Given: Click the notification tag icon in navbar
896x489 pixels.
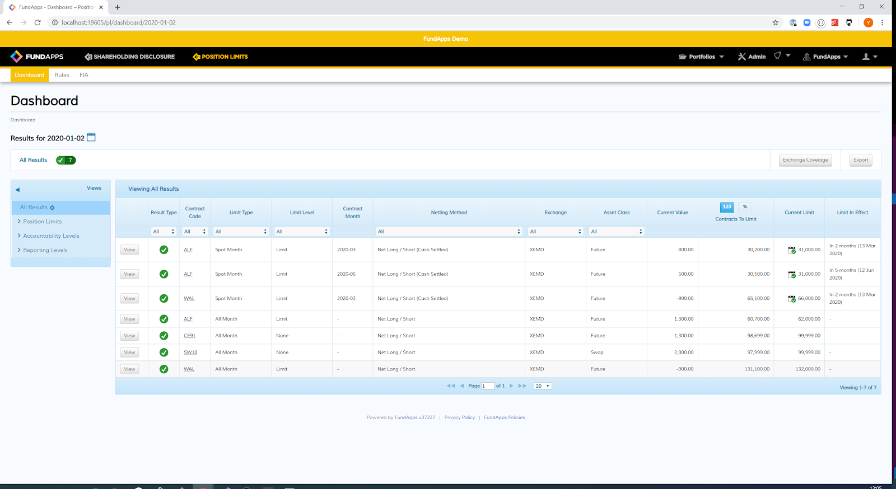Looking at the screenshot, I should click(777, 56).
